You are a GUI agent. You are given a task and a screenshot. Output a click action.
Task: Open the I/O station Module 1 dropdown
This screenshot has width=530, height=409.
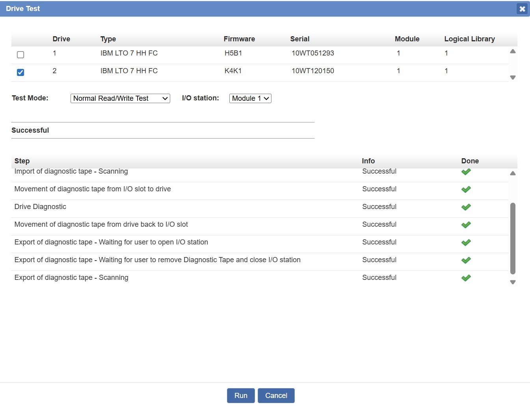pos(250,98)
